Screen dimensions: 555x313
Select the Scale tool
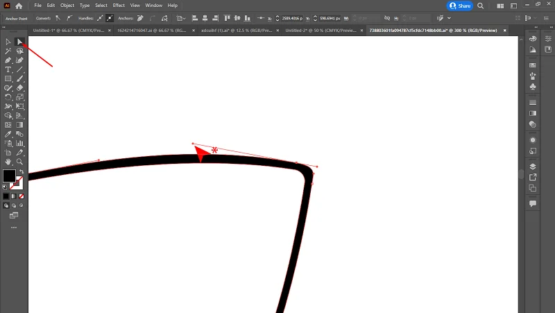pos(20,97)
